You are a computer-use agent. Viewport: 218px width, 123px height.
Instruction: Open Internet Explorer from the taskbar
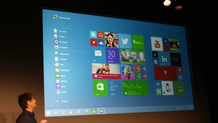78,112
